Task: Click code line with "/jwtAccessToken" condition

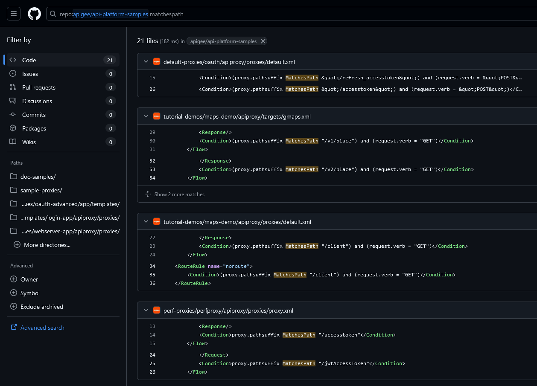Action: click(x=302, y=363)
